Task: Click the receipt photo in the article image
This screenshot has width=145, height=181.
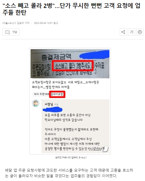Action: 70,64
